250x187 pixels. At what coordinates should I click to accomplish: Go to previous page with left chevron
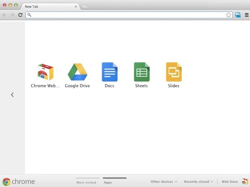pyautogui.click(x=12, y=95)
